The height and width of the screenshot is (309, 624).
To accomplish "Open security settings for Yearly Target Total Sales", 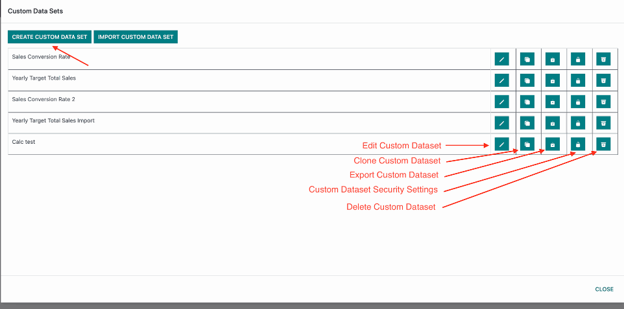I will coord(578,80).
